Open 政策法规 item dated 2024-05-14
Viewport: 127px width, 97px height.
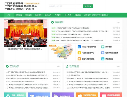(x=88, y=82)
